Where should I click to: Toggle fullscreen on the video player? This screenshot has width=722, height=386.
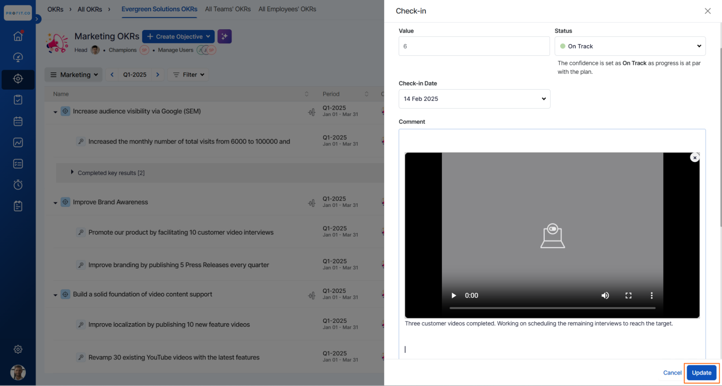(628, 295)
